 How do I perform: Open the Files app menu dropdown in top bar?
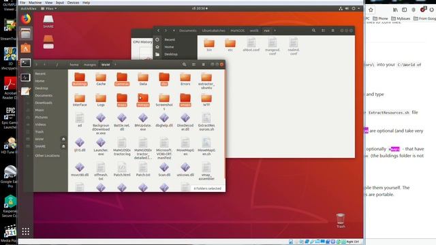pos(49,9)
